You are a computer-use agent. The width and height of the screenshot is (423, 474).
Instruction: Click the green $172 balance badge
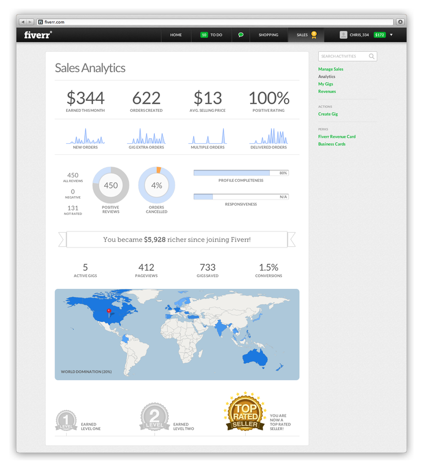(379, 35)
